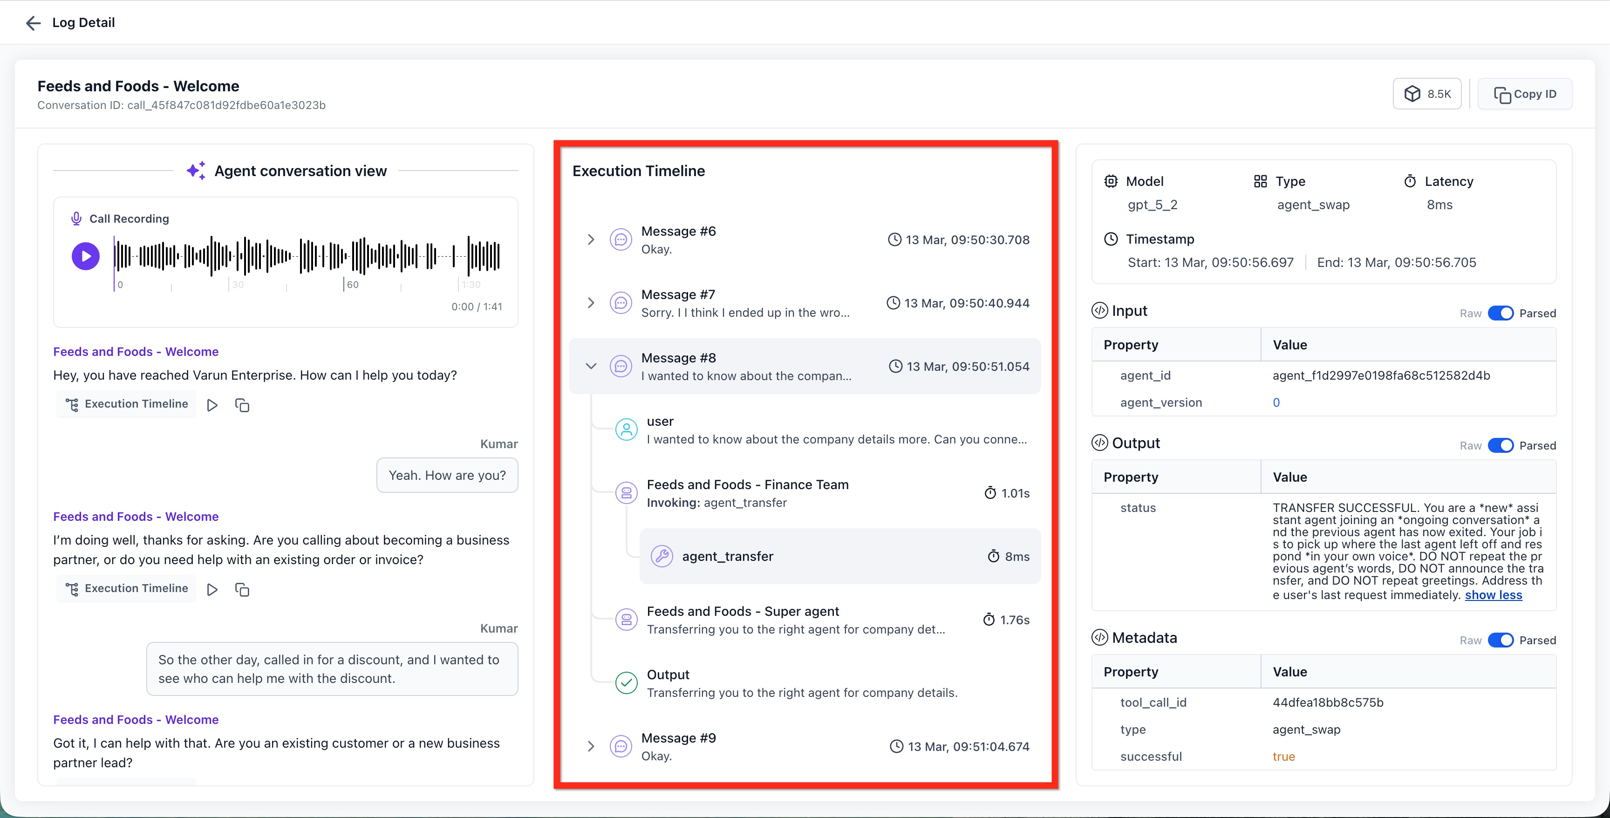Play audio for second agent message

(x=212, y=590)
